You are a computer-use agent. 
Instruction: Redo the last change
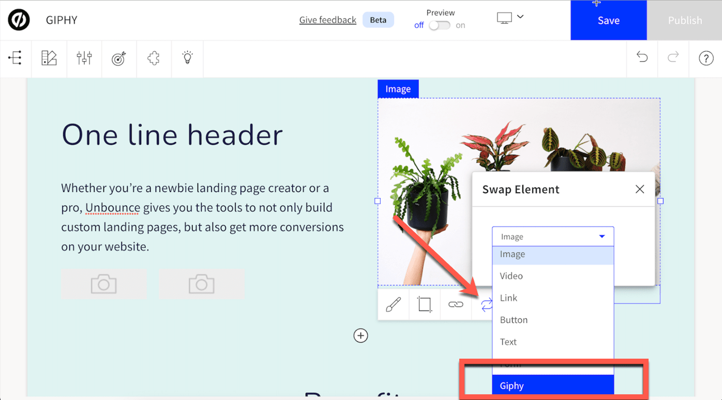click(x=673, y=57)
